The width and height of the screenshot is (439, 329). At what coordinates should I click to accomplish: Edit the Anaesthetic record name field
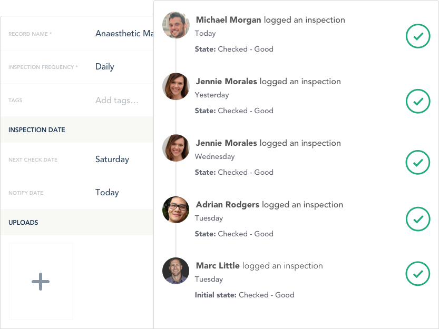pos(124,33)
